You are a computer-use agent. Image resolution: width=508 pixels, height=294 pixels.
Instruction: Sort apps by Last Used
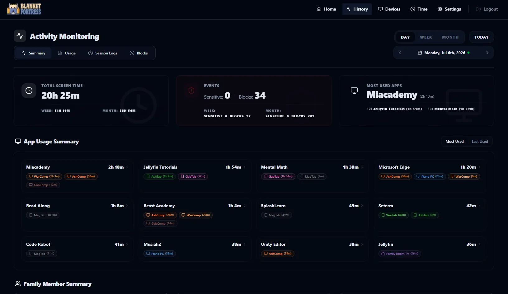point(480,142)
